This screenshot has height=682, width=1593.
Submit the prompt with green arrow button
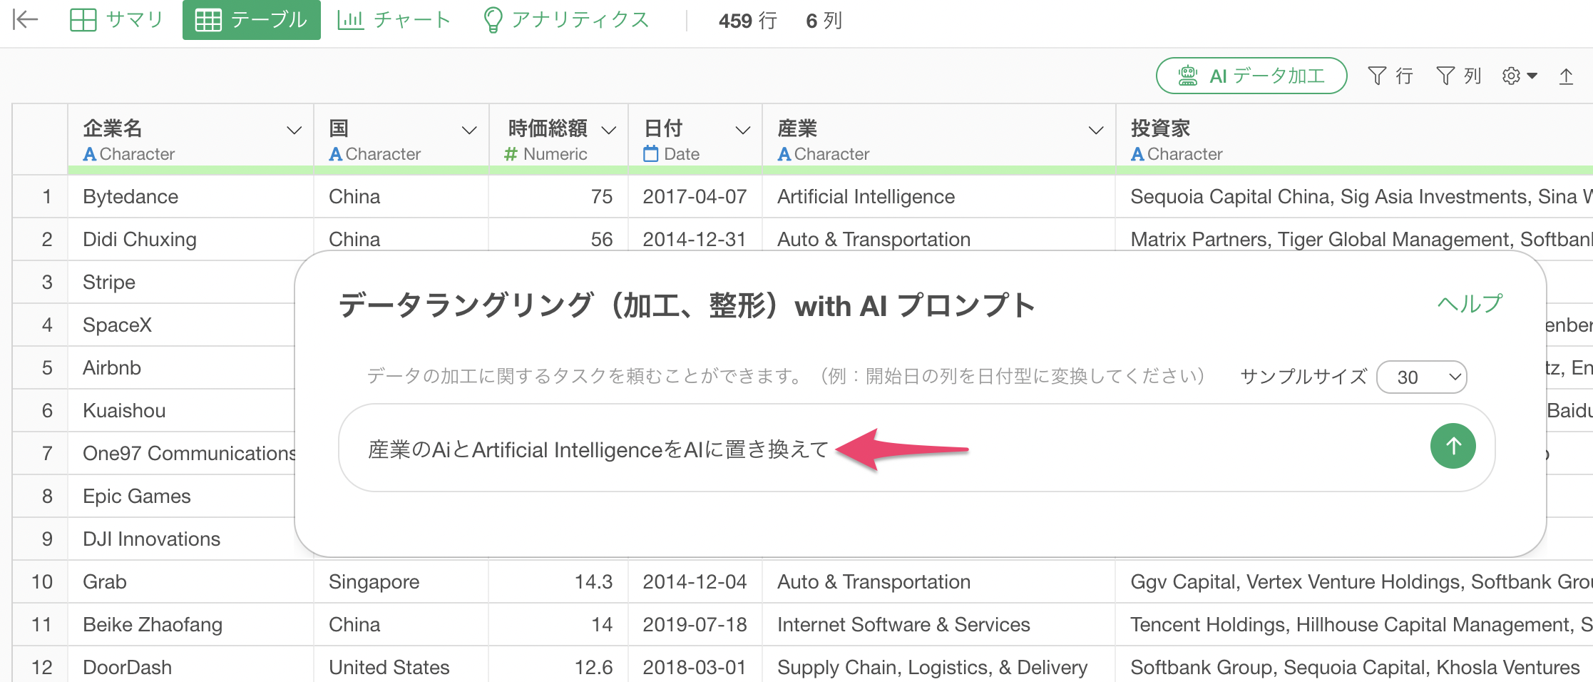click(1453, 447)
